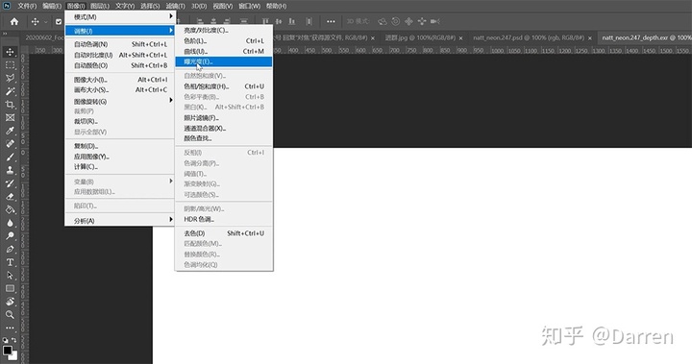Select the Magic Wand tool
The height and width of the screenshot is (364, 692).
10,91
